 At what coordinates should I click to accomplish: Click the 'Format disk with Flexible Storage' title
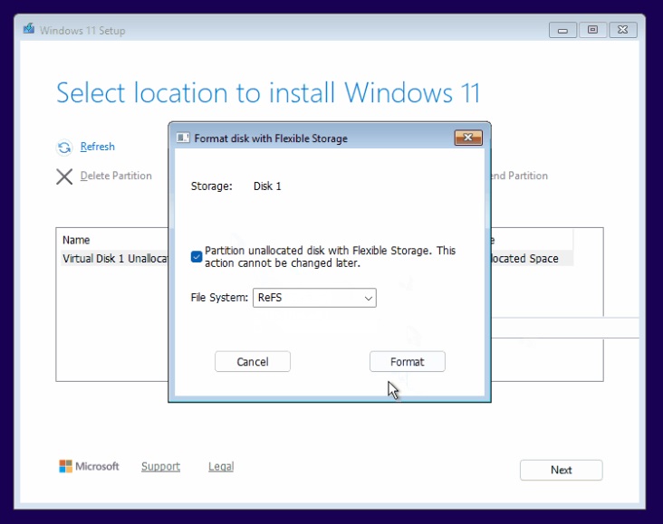tap(271, 138)
